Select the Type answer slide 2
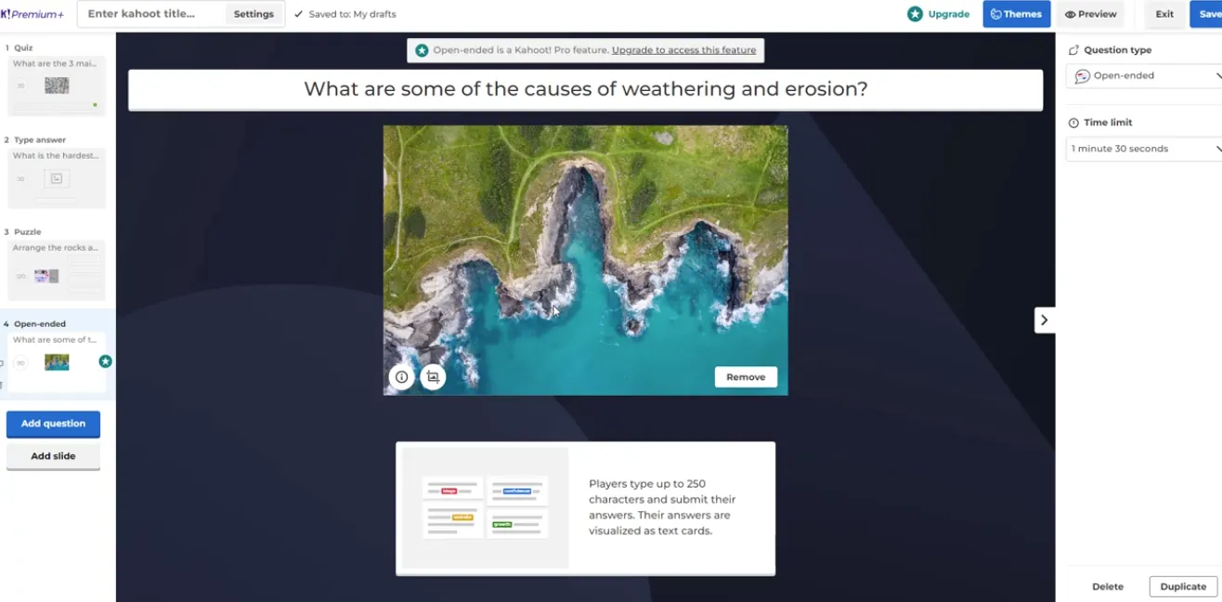 pyautogui.click(x=57, y=177)
